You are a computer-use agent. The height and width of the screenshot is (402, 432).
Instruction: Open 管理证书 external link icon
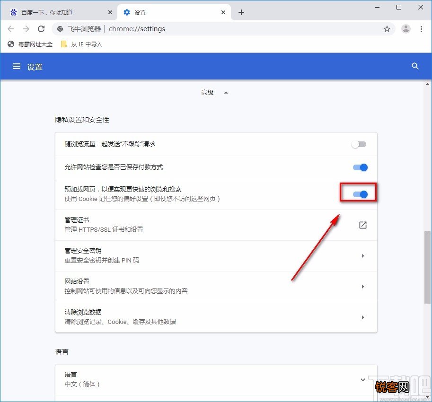pos(363,225)
